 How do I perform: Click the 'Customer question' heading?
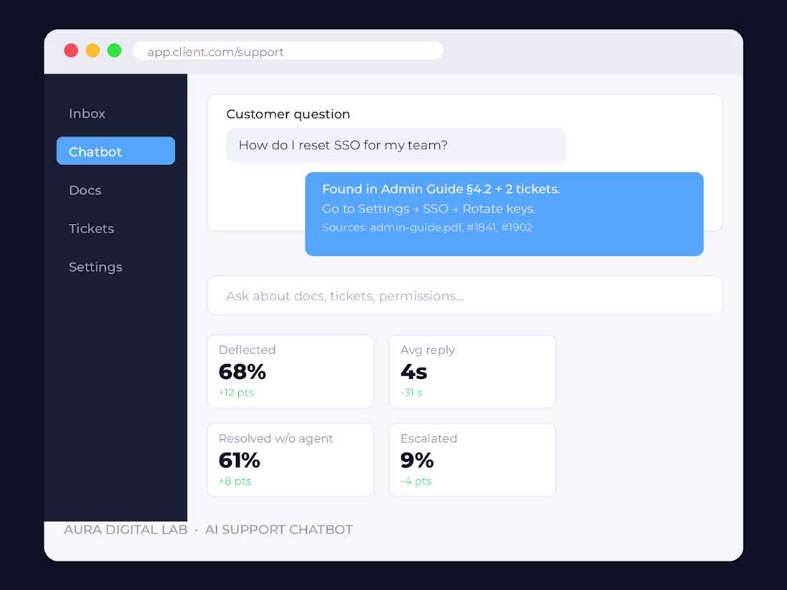click(288, 114)
